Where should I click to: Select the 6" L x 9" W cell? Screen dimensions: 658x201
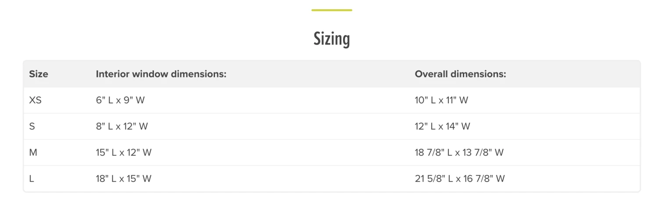click(120, 100)
